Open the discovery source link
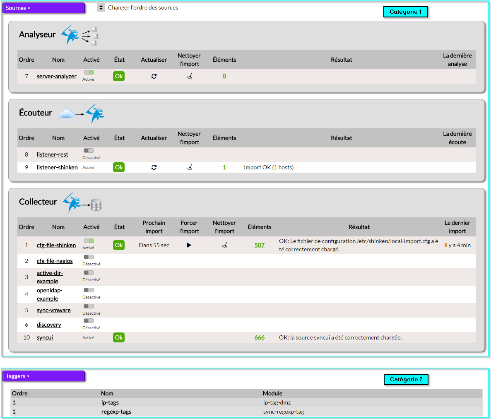 click(x=49, y=325)
